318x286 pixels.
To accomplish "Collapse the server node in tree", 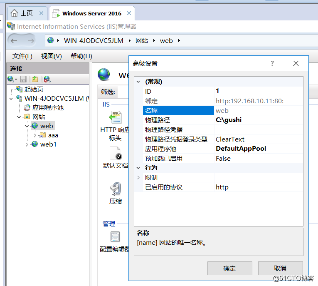I will [11, 99].
